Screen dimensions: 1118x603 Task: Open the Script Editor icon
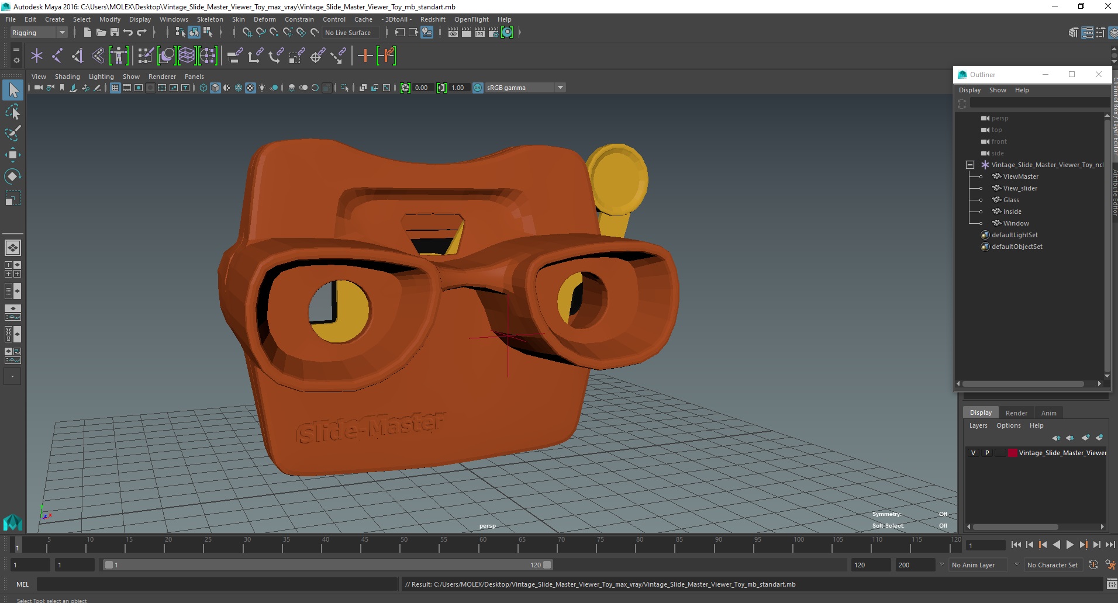(1111, 584)
